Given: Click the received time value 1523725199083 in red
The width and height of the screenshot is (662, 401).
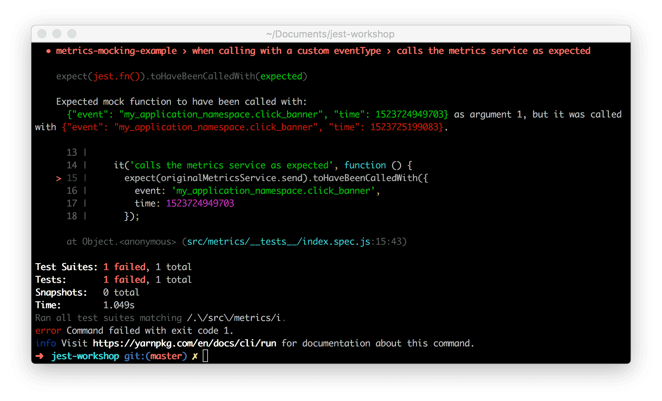Looking at the screenshot, I should pyautogui.click(x=404, y=127).
